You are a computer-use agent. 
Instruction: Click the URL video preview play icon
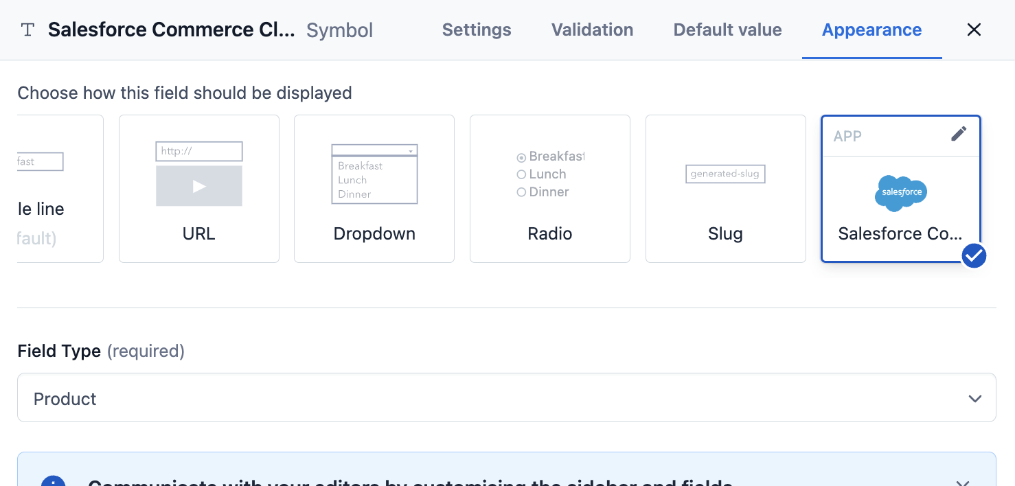point(199,186)
